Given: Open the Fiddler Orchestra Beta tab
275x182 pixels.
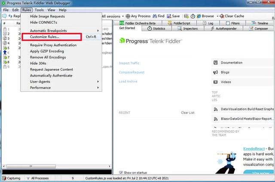Looking at the screenshot, I should point(137,23).
